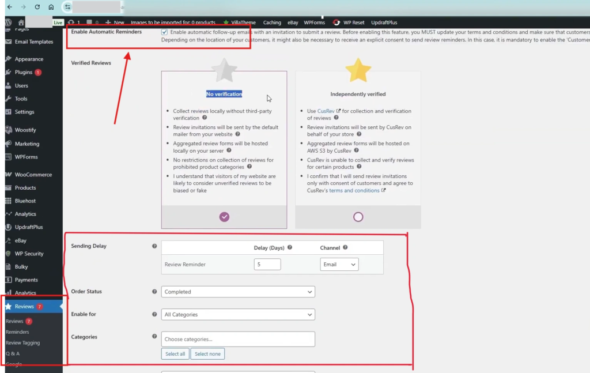This screenshot has width=590, height=373.
Task: Enable automatic follow-up emails checkbox
Action: point(164,32)
